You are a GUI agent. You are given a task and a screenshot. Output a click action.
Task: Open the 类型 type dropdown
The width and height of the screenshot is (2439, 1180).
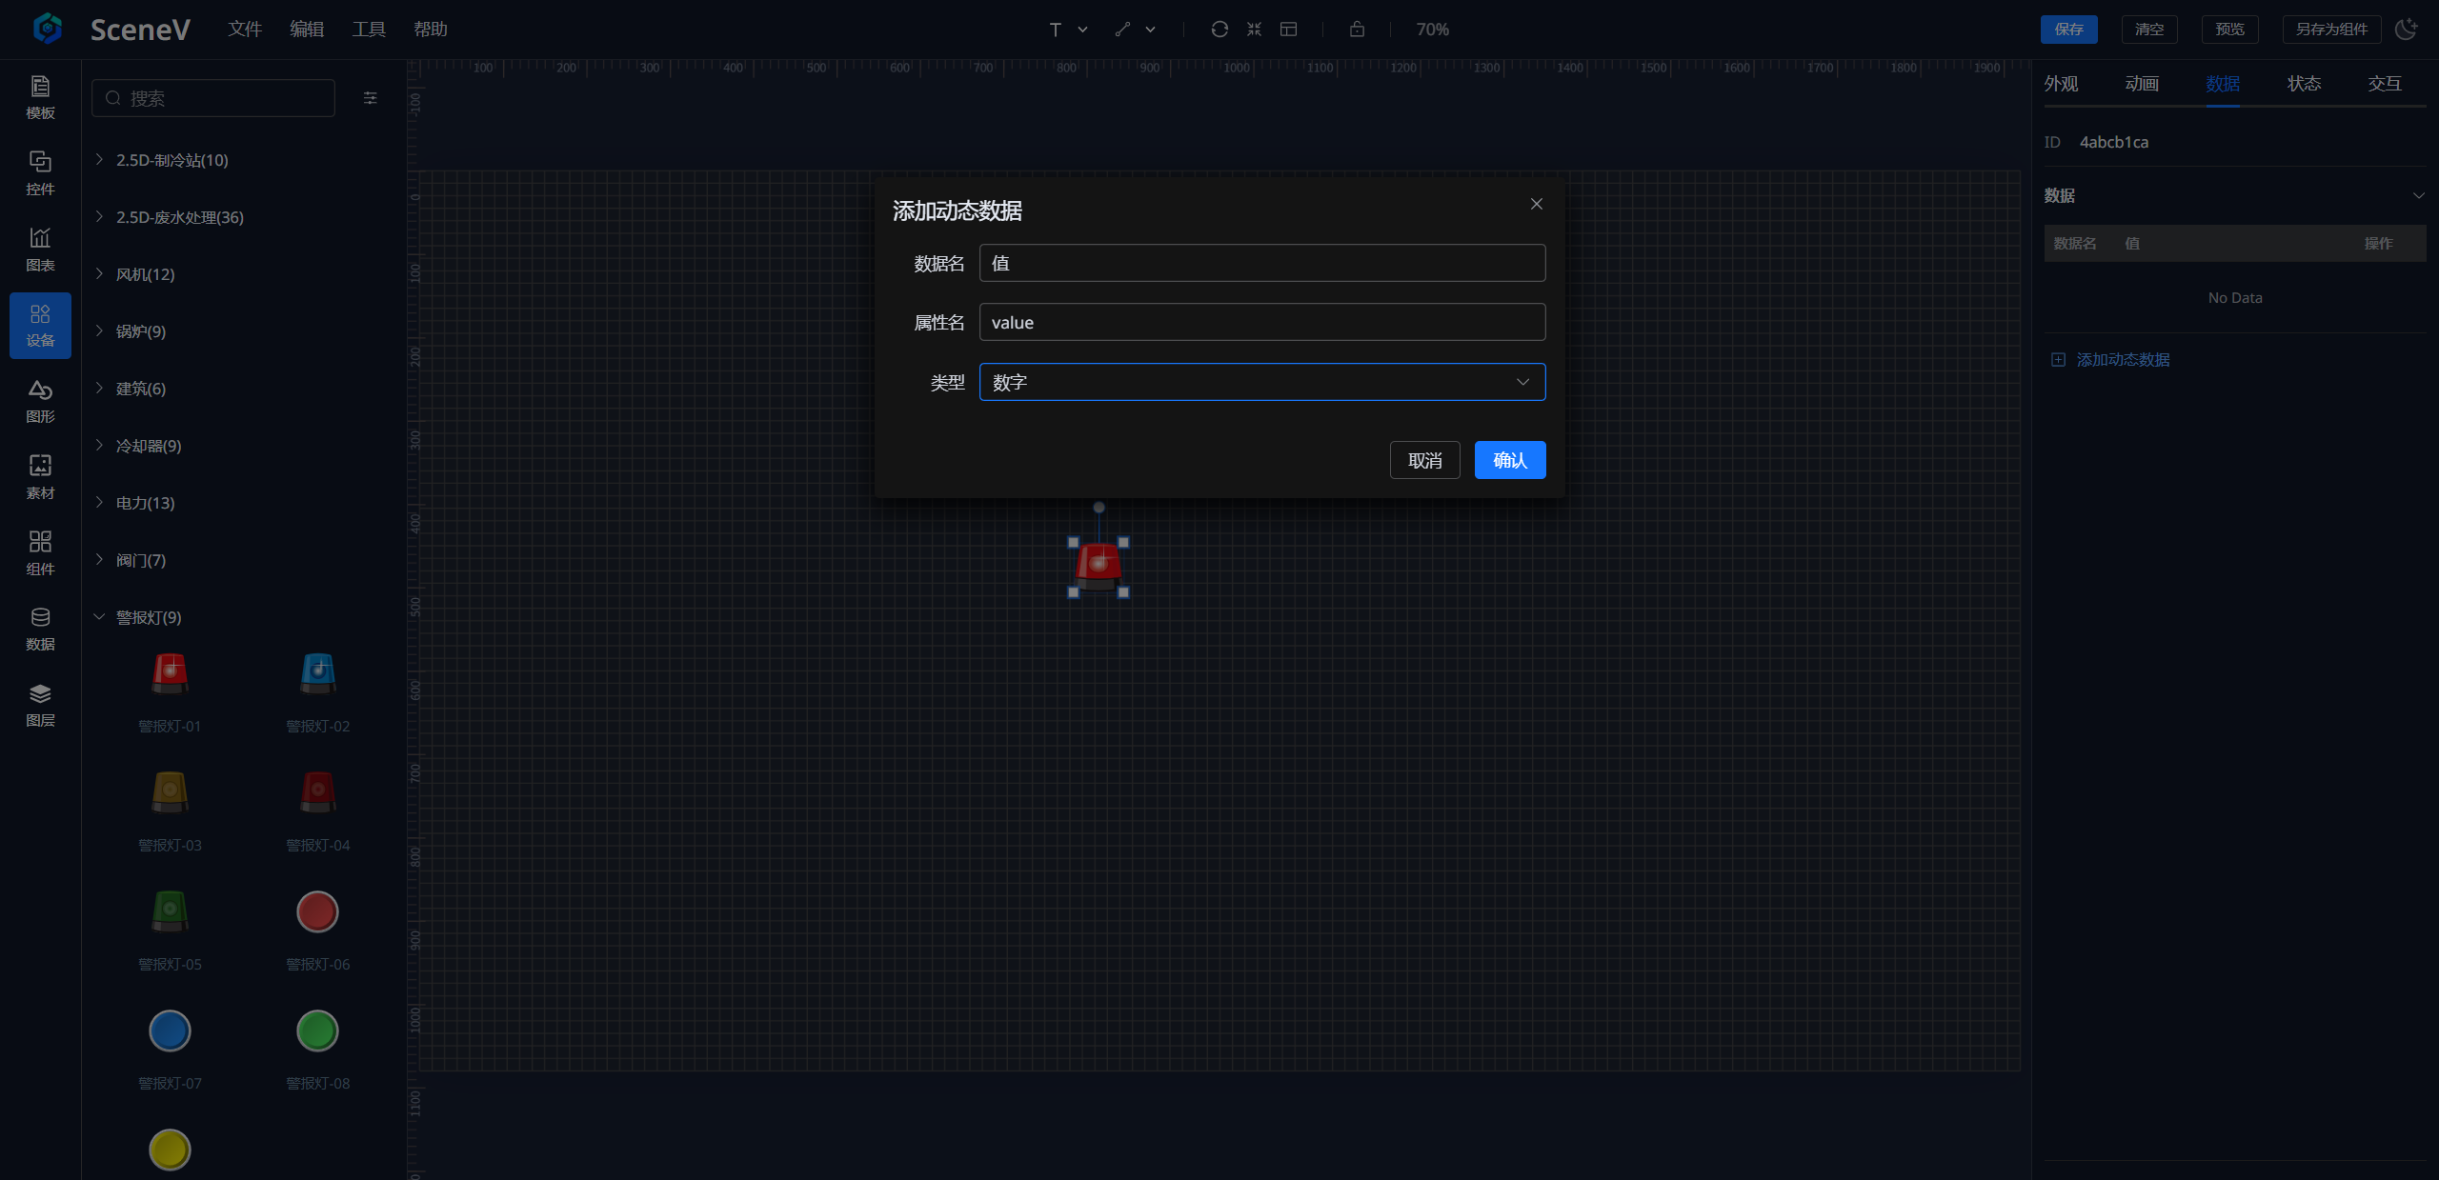click(x=1261, y=382)
